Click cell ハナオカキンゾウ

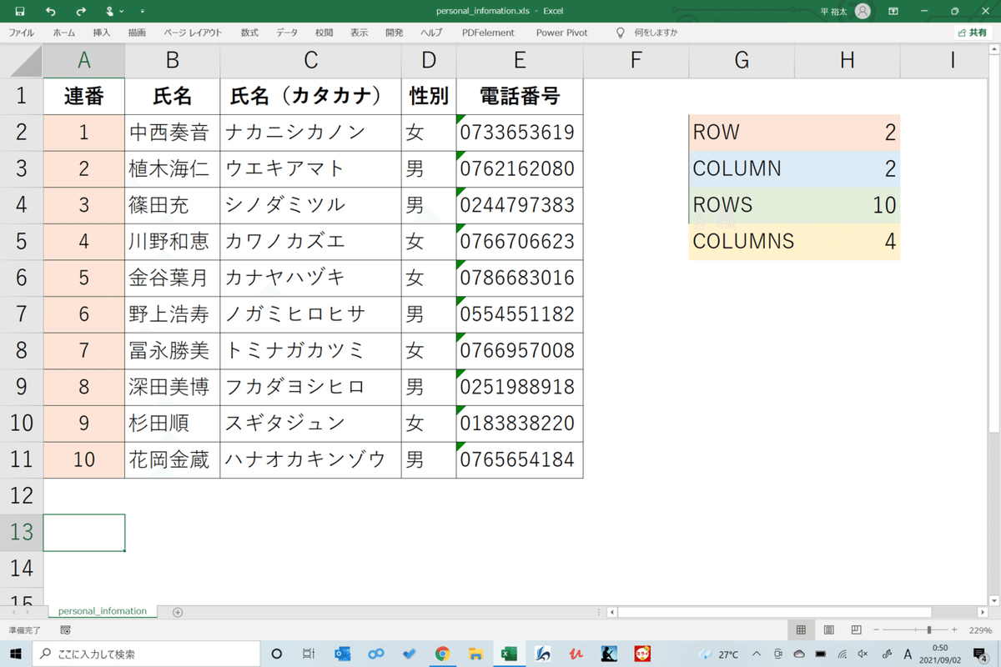tap(310, 459)
